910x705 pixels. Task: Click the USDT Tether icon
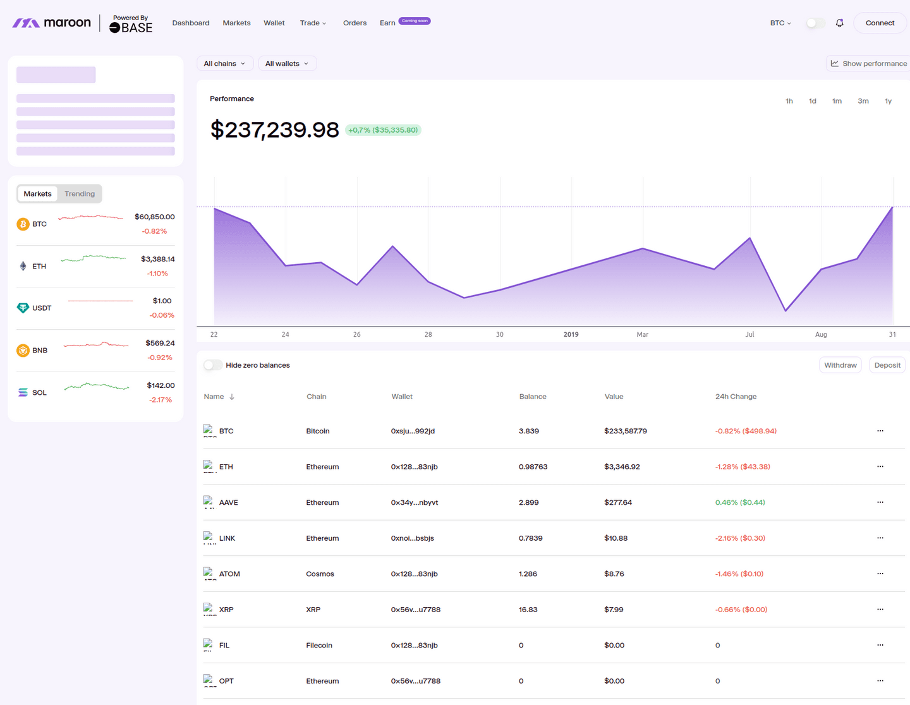(23, 308)
